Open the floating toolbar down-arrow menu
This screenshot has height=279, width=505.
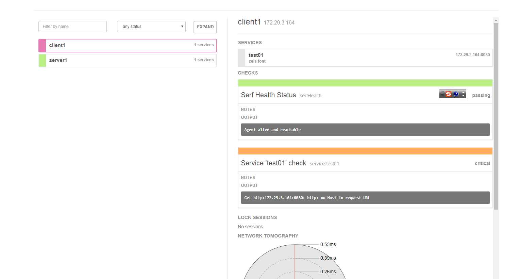(x=463, y=96)
